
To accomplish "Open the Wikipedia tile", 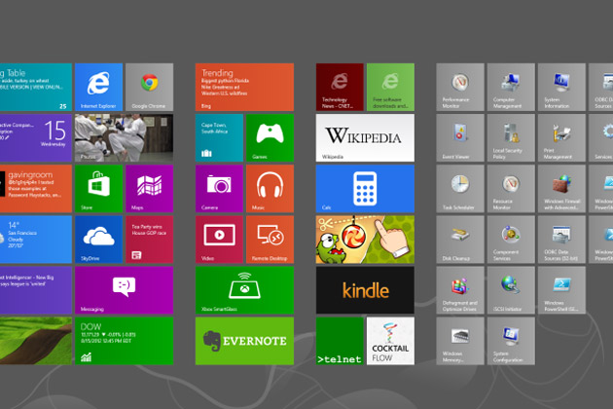I will tap(365, 137).
